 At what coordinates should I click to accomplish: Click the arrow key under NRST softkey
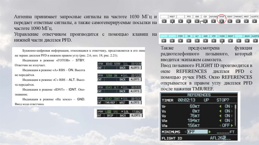246,21
